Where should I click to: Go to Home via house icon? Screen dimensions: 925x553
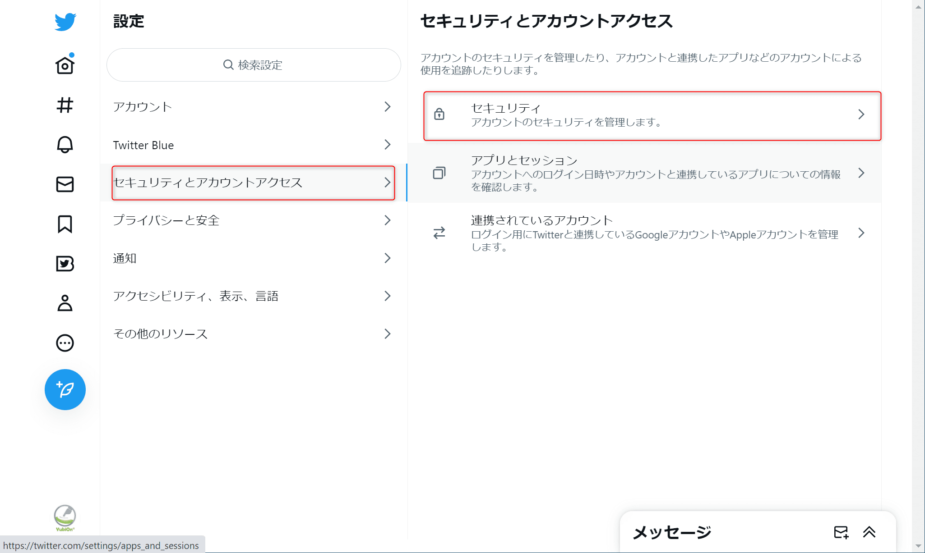pyautogui.click(x=65, y=65)
